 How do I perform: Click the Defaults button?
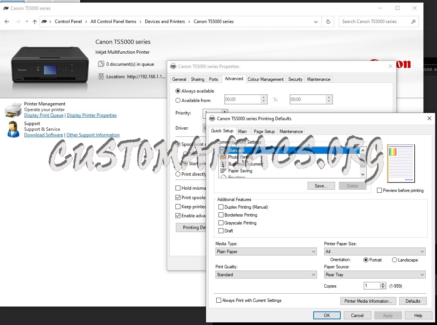pyautogui.click(x=413, y=301)
